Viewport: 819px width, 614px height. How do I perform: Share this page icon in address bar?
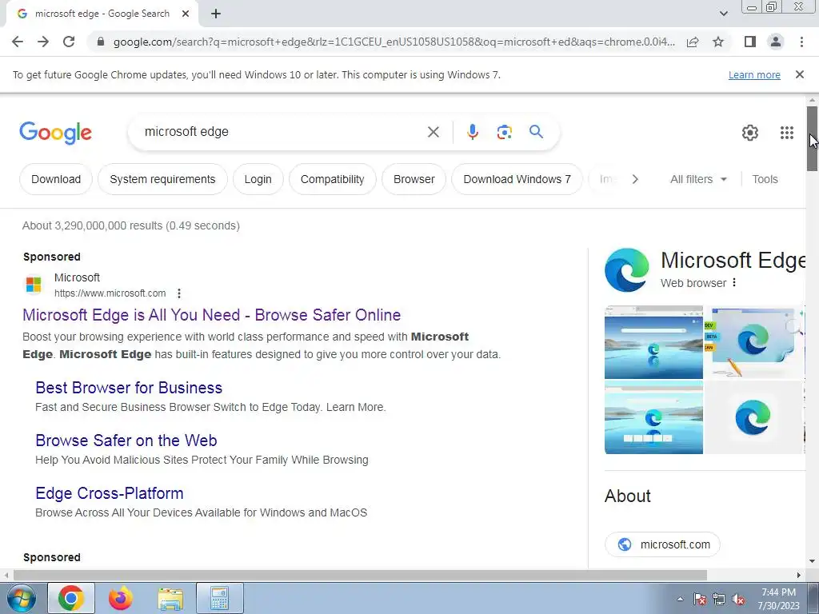click(x=693, y=42)
